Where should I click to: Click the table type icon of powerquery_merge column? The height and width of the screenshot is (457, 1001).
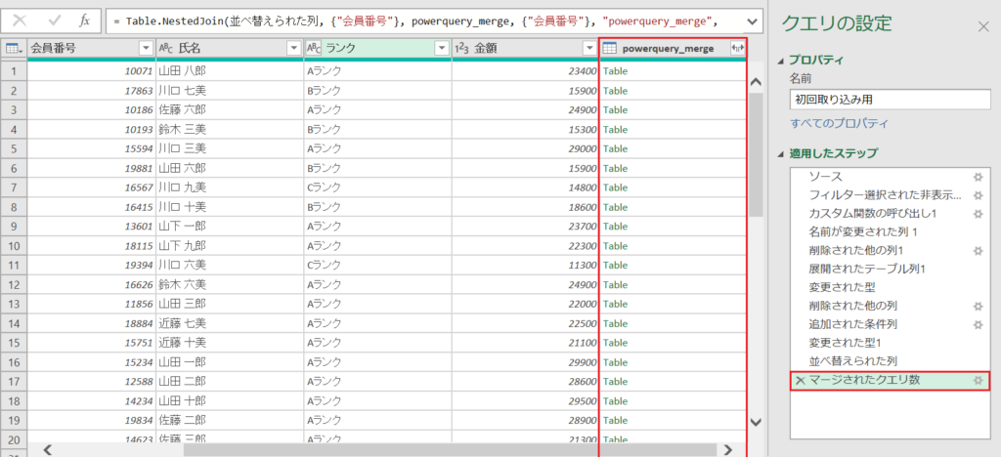610,49
